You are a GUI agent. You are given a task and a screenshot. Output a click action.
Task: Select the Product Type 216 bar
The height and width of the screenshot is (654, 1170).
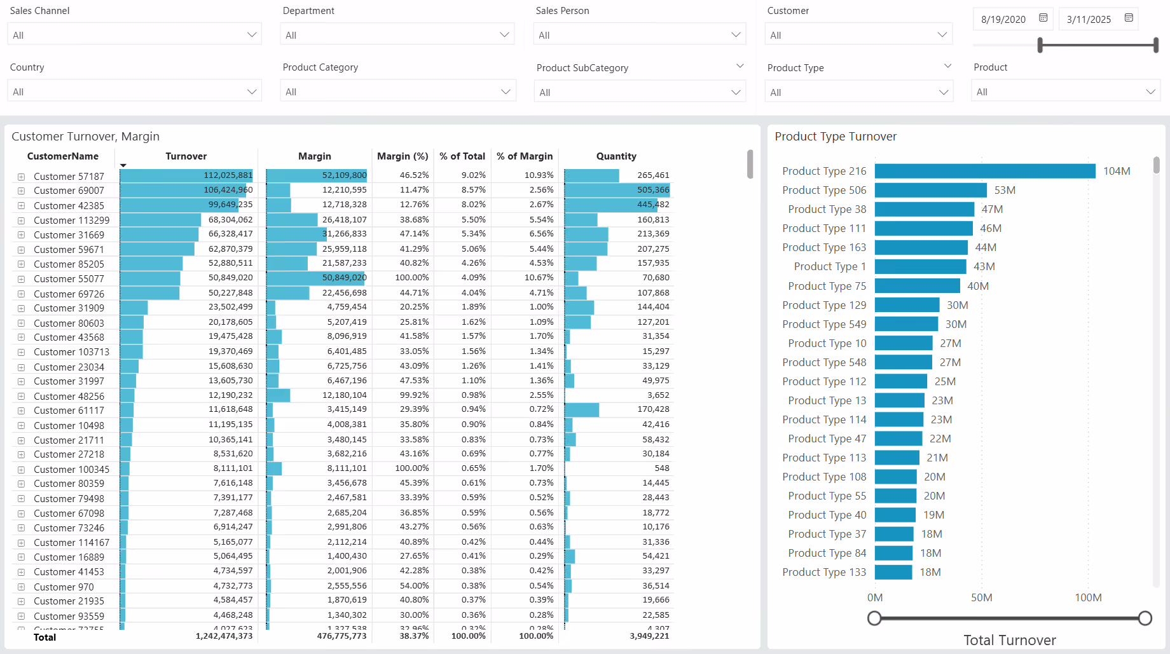985,171
